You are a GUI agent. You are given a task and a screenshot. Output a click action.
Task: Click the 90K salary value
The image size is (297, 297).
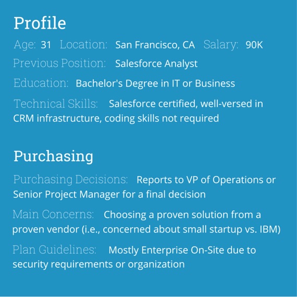254,45
